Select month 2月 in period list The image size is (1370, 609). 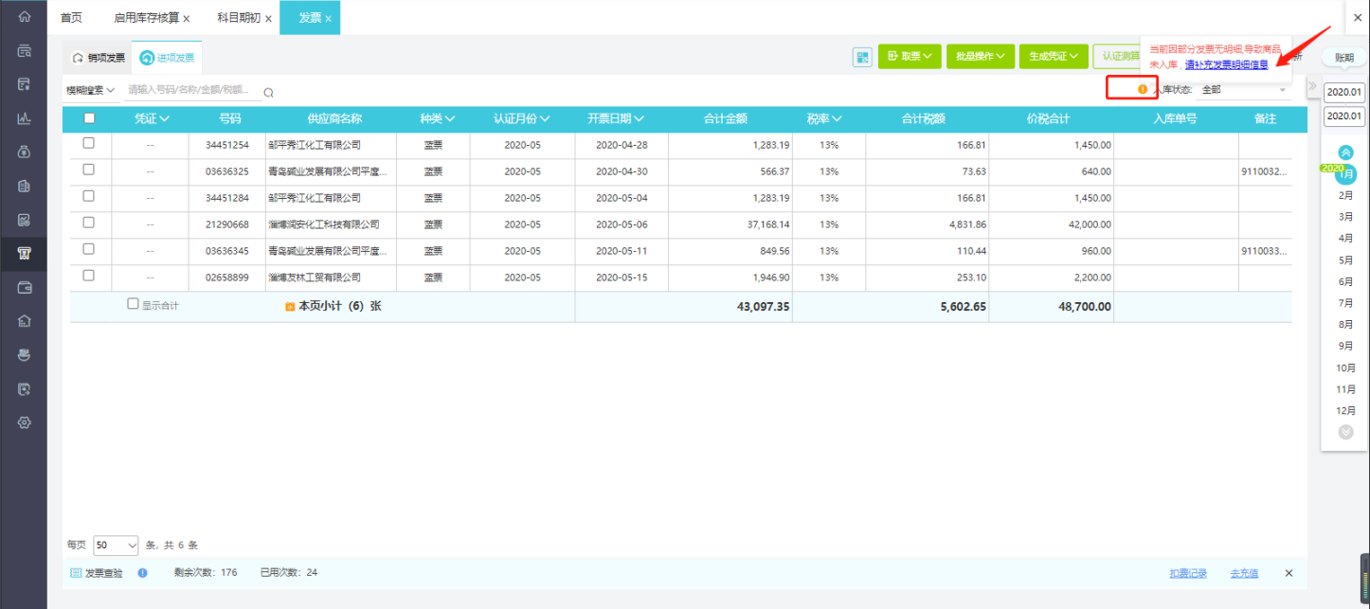[1345, 195]
